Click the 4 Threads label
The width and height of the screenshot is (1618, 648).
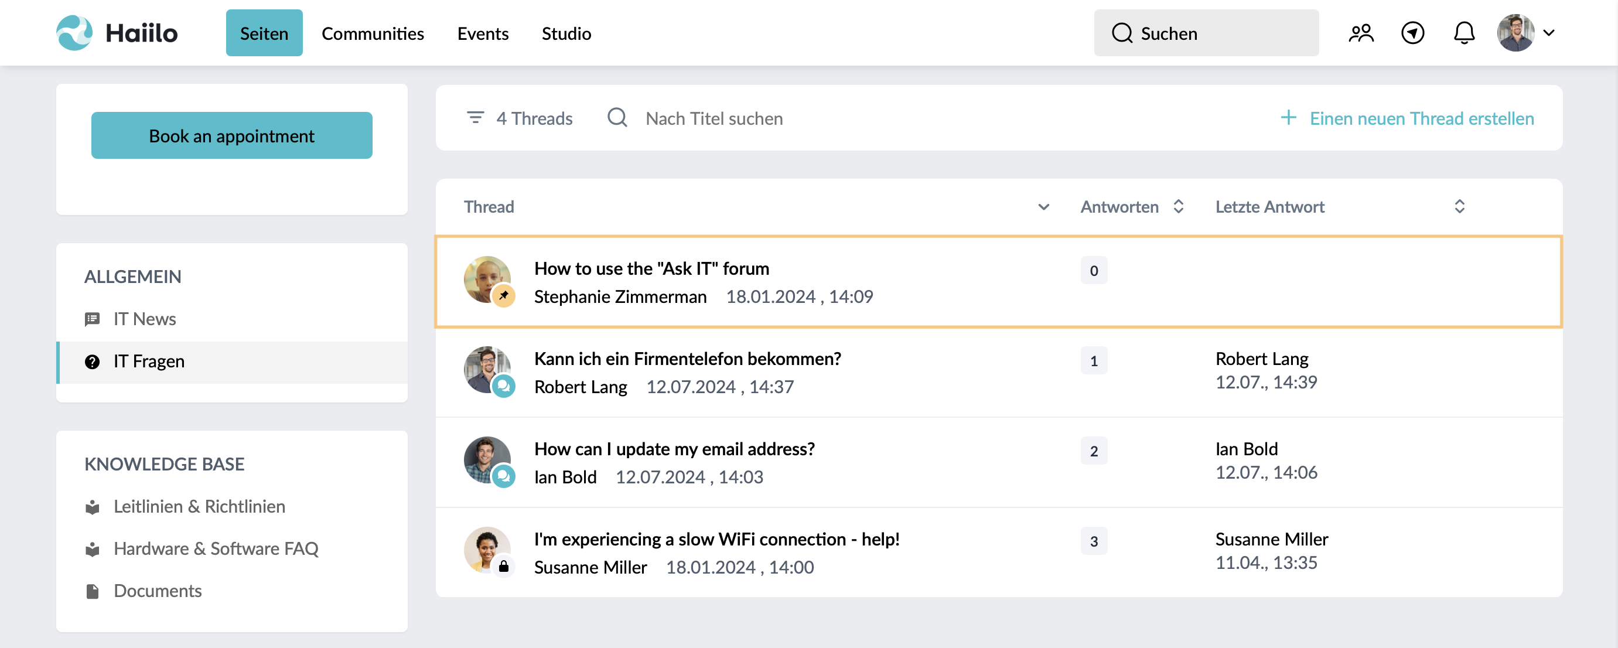pos(534,118)
